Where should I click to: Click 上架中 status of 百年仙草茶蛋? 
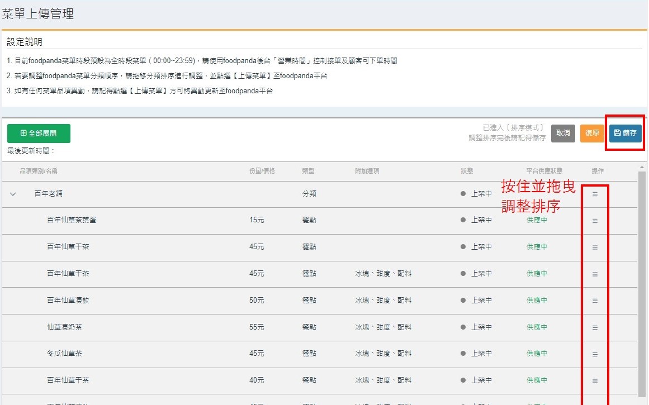point(481,220)
